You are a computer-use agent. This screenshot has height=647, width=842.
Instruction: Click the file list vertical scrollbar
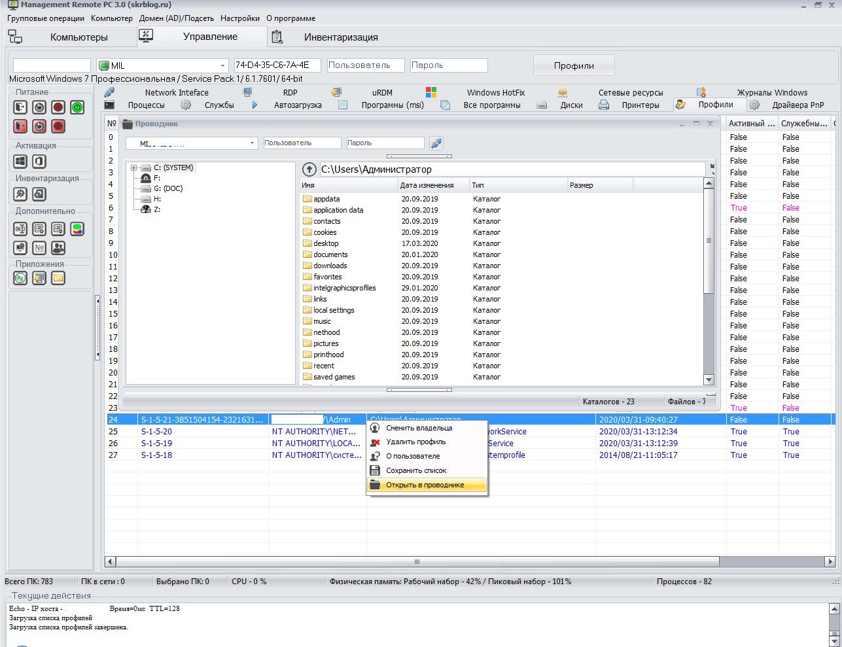[709, 241]
